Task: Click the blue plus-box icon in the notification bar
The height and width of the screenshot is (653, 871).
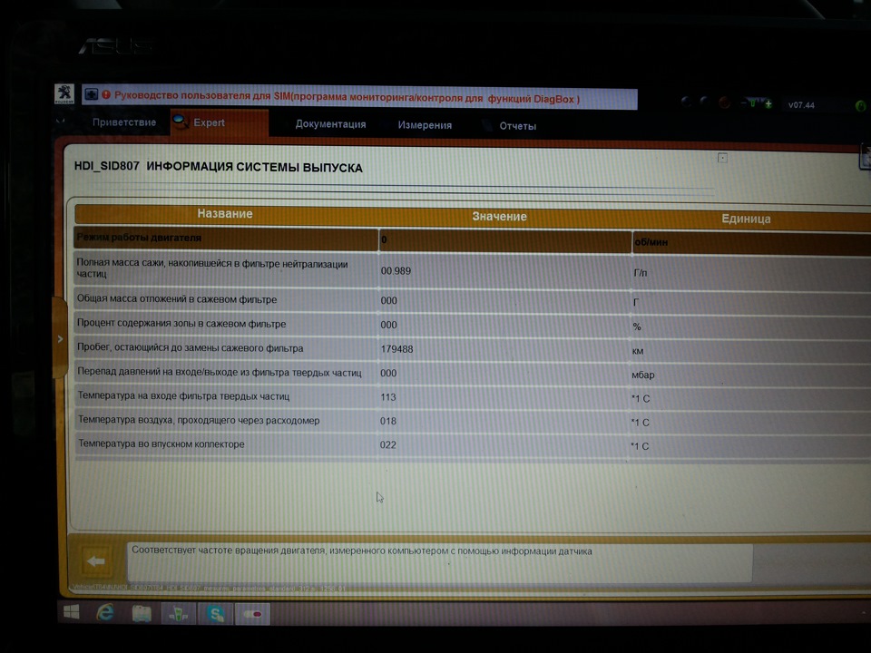Action: [91, 95]
